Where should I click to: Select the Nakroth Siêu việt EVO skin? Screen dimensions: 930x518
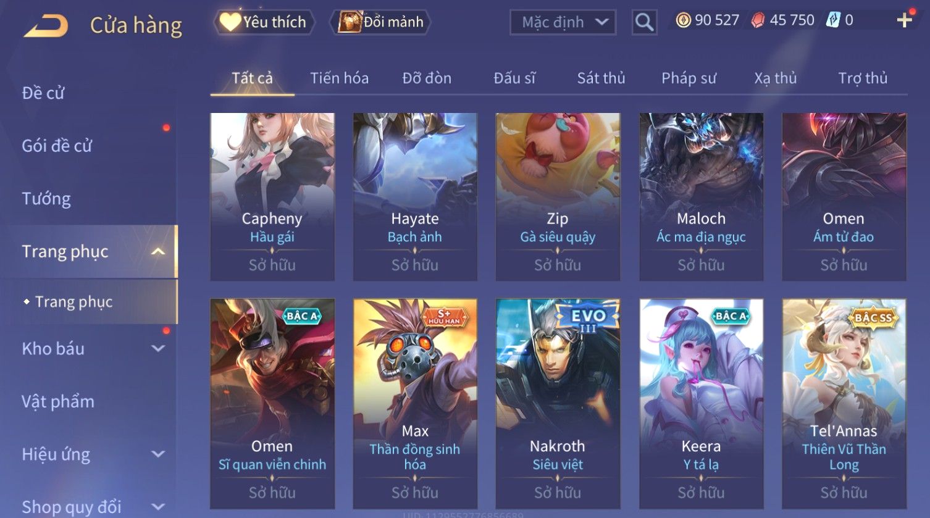click(558, 404)
